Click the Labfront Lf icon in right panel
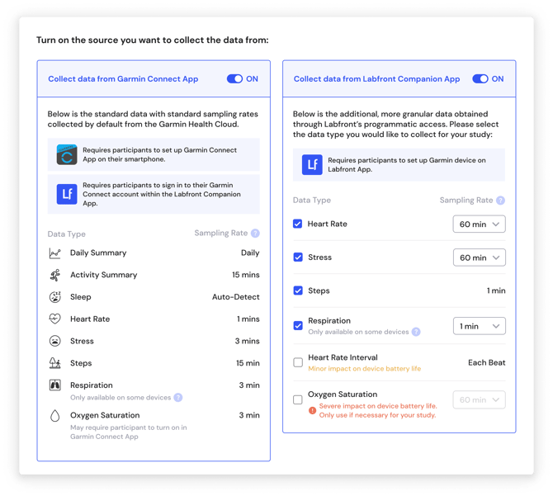 pos(312,165)
